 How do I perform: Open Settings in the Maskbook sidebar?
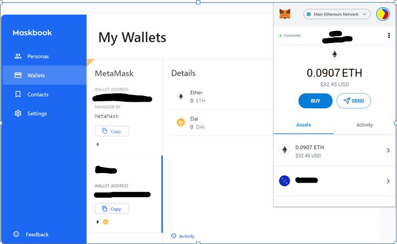pyautogui.click(x=45, y=113)
